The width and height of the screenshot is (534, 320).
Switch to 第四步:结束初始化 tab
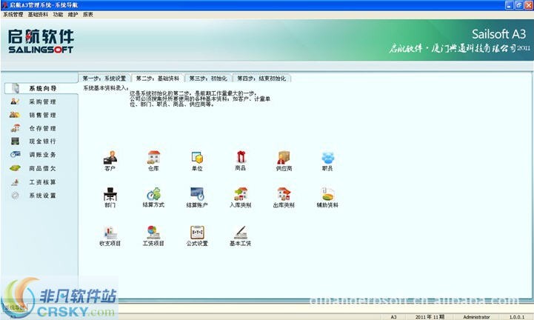[x=261, y=79]
